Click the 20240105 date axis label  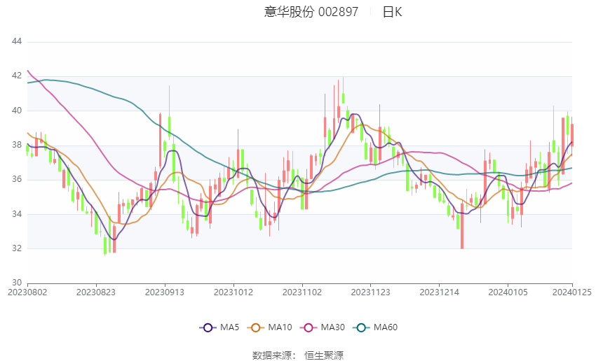[x=508, y=292]
